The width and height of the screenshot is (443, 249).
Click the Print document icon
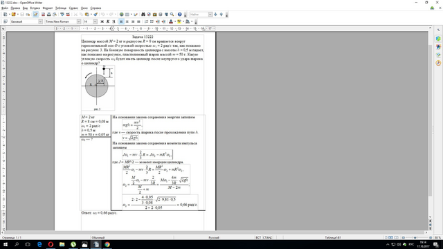point(49,15)
